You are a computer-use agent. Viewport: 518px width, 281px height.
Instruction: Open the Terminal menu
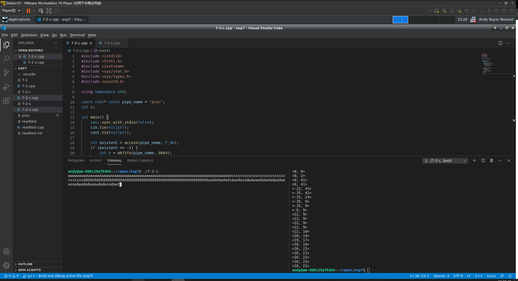[77, 35]
